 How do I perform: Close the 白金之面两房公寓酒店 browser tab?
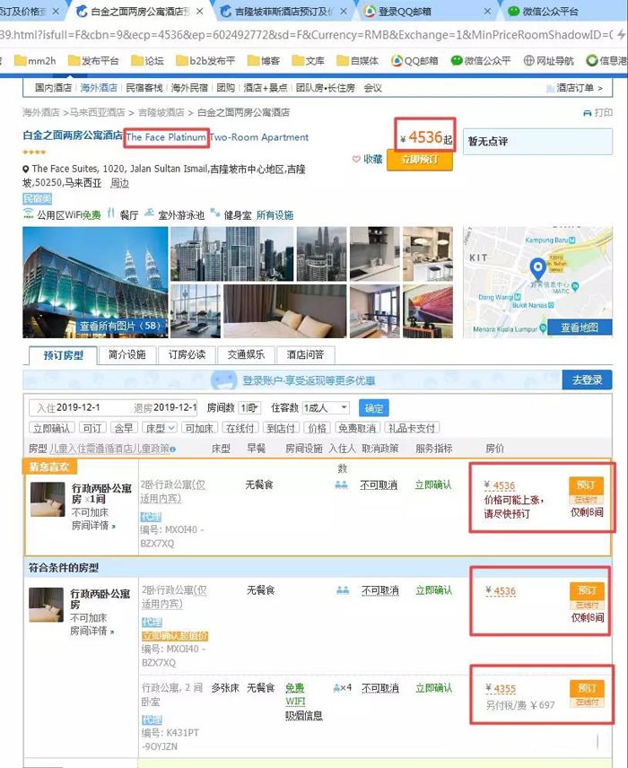199,12
